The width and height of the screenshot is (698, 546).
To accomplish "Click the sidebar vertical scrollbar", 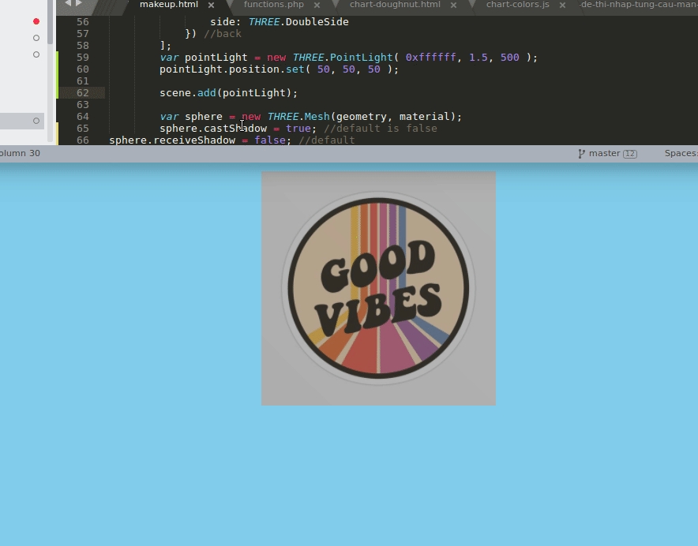I will (x=51, y=24).
